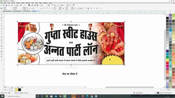175x98 pixels.
Task: Open the Options icon beside Snap To
Action: pyautogui.click(x=68, y=5)
